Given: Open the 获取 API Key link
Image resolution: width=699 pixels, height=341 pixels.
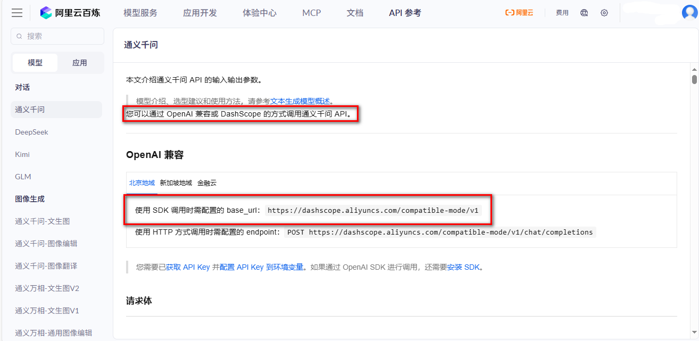Looking at the screenshot, I should (188, 267).
